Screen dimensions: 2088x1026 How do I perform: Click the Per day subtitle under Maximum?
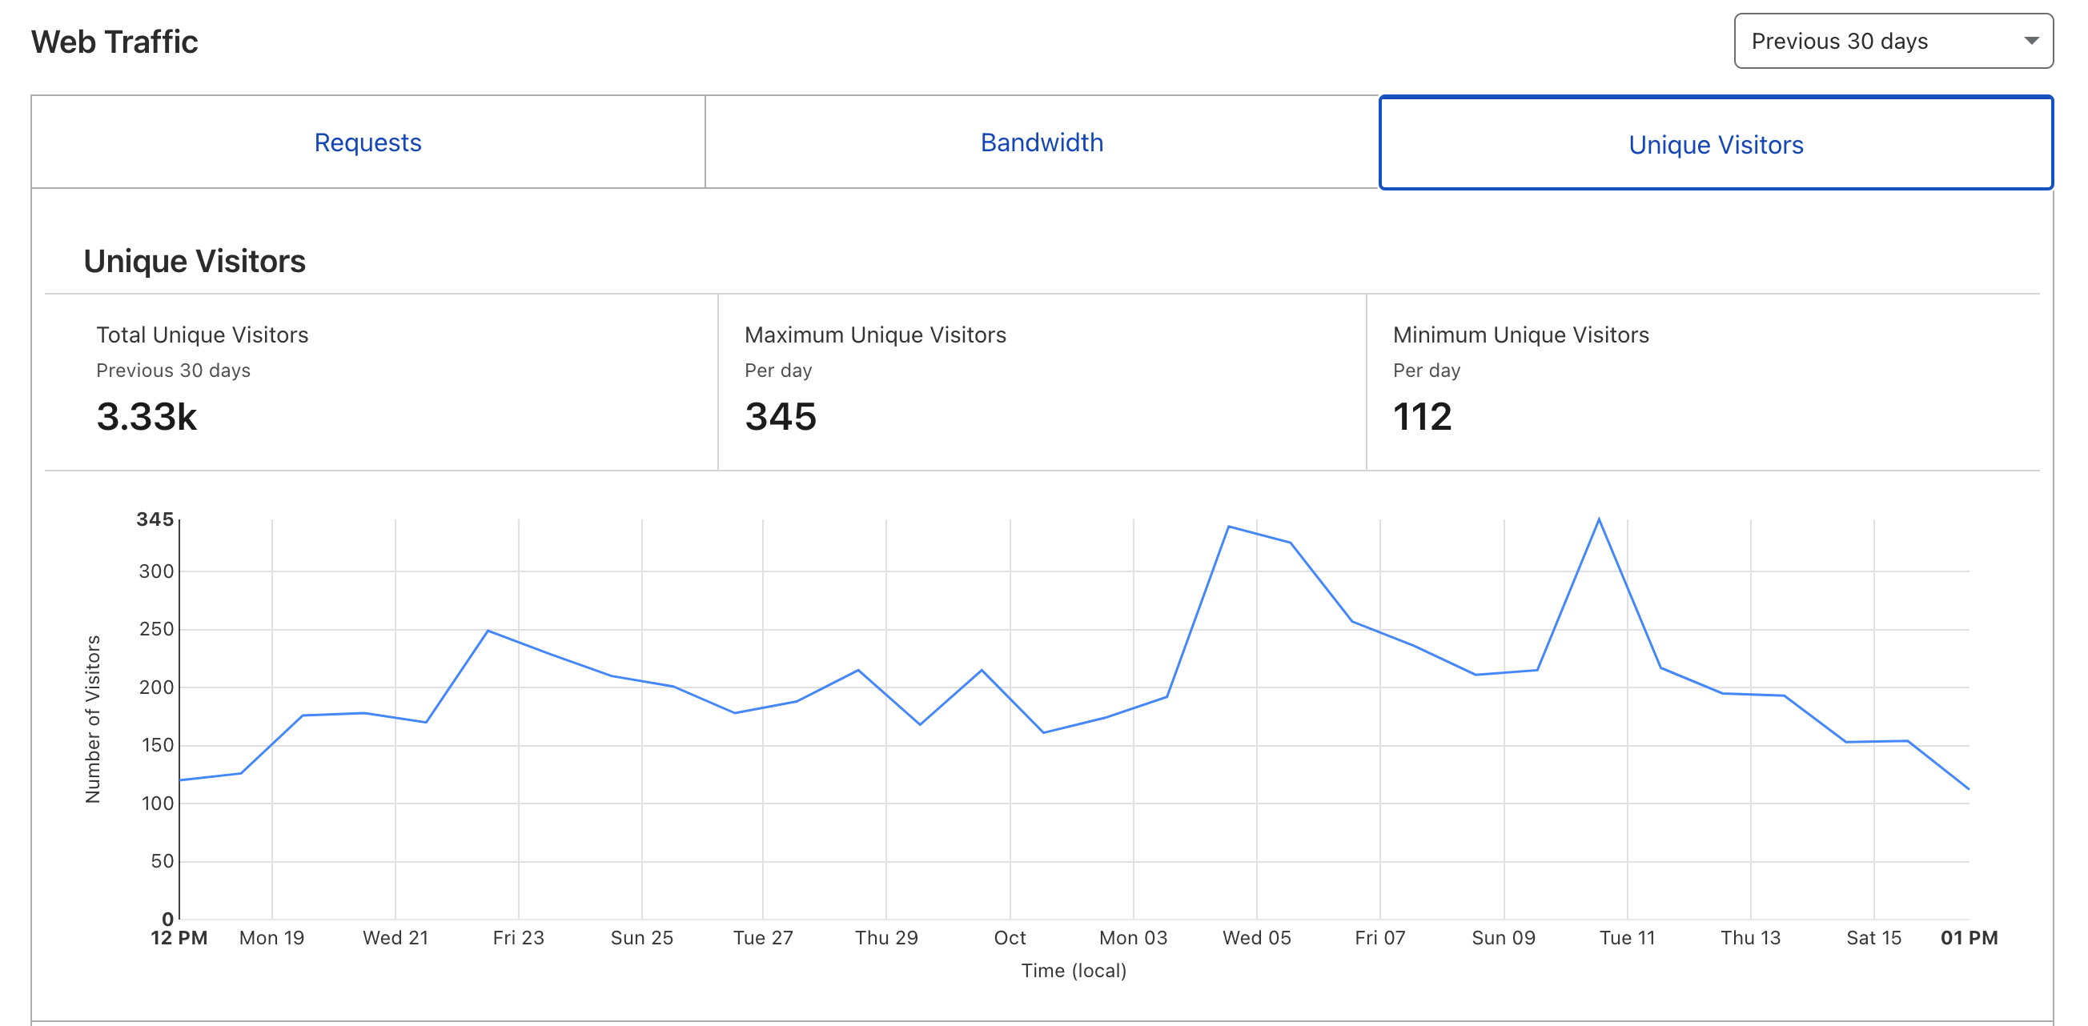[778, 371]
